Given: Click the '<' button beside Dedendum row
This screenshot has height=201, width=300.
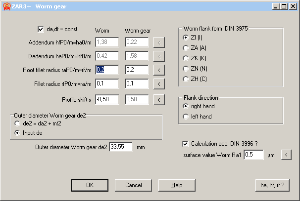Looking at the screenshot, I should [158, 56].
